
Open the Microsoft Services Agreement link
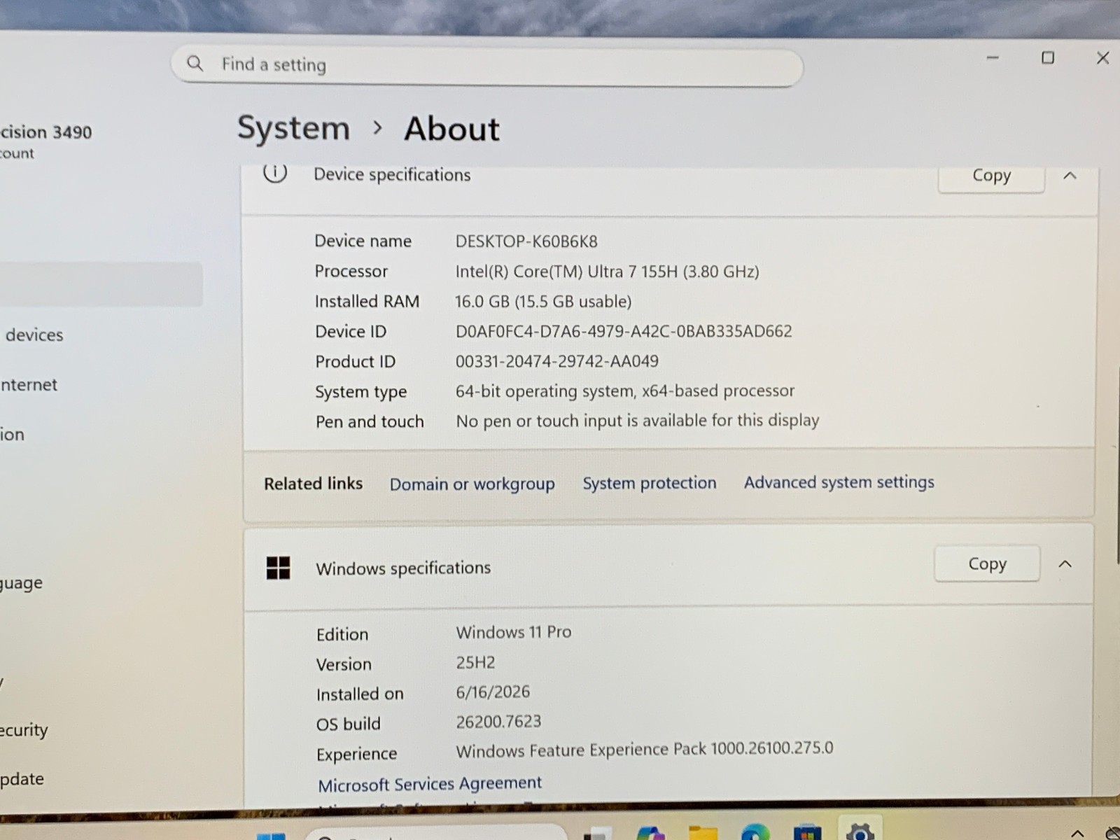tap(430, 783)
